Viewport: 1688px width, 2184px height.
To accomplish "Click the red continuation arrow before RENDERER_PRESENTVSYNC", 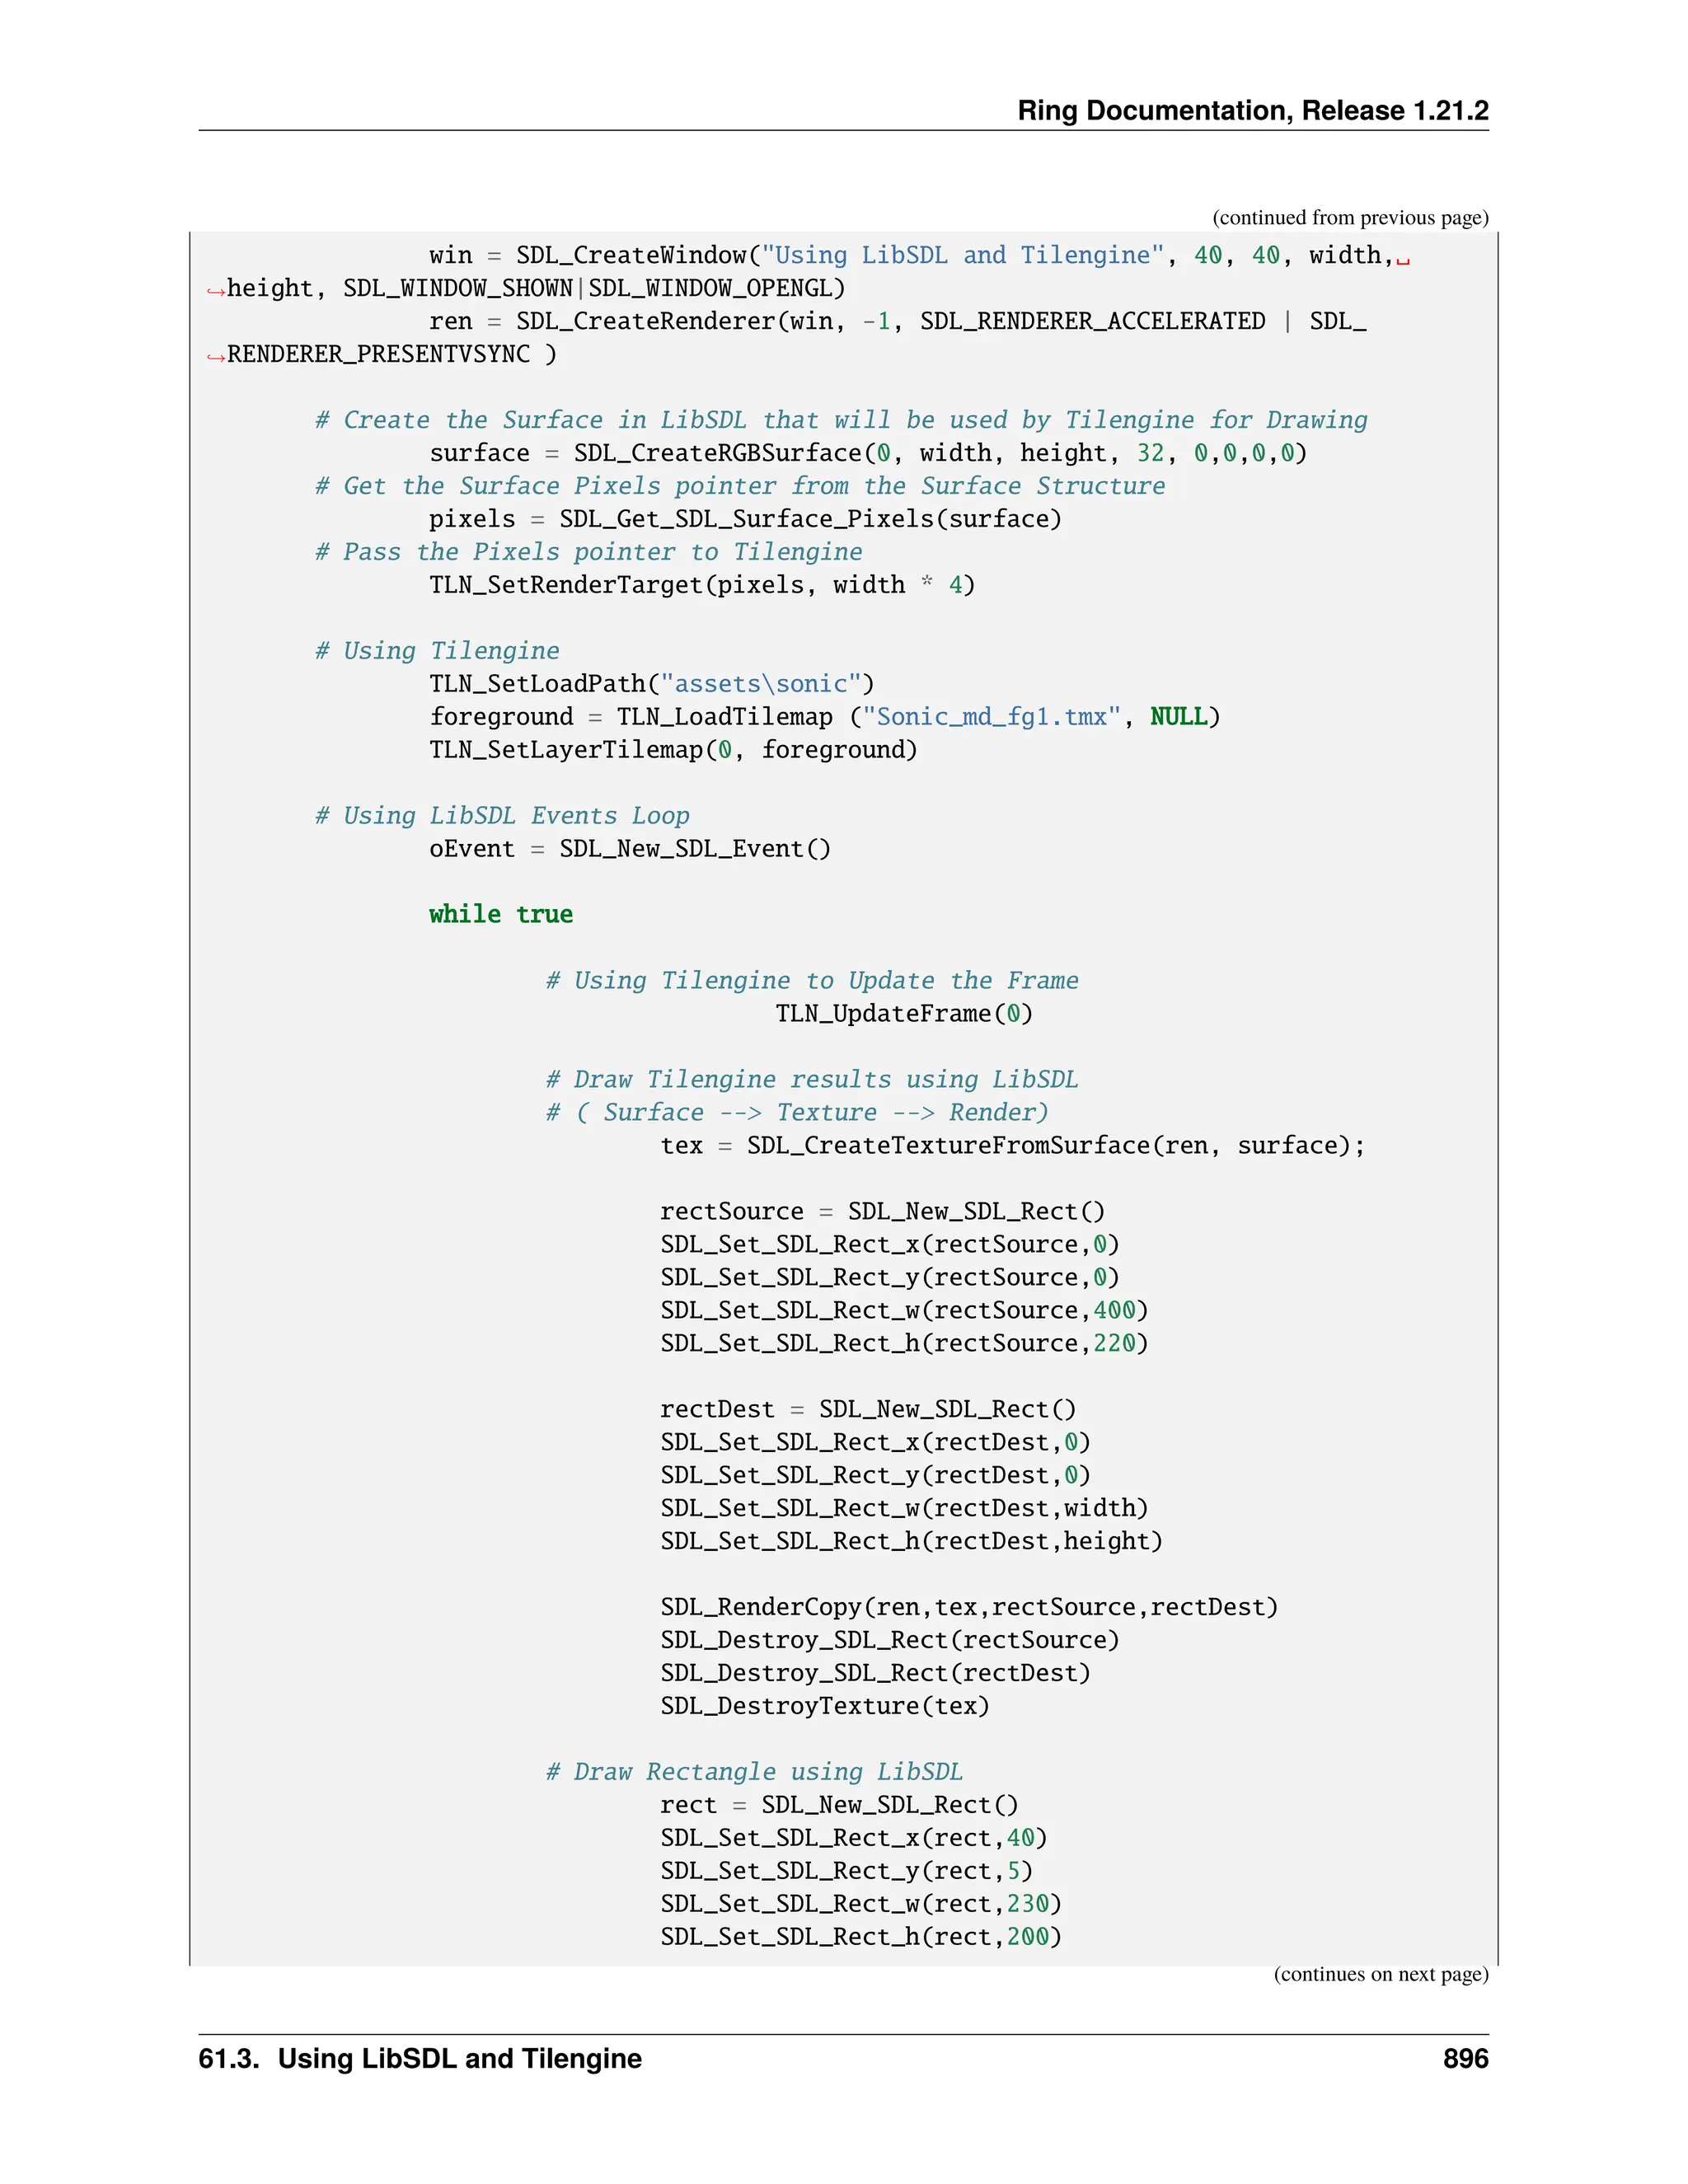I will tap(215, 357).
